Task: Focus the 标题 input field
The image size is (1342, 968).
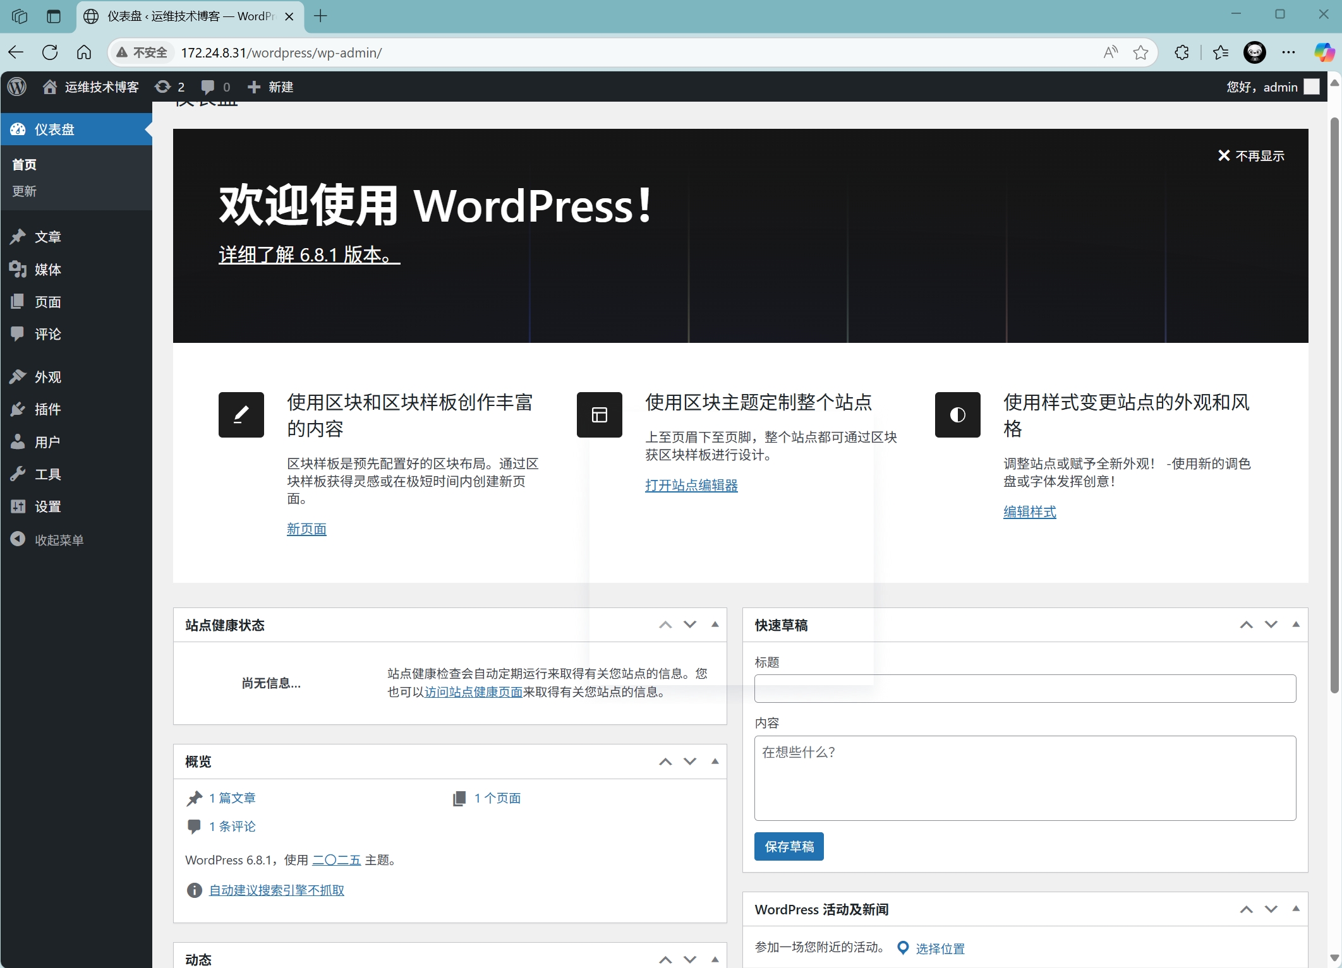Action: click(x=1025, y=688)
